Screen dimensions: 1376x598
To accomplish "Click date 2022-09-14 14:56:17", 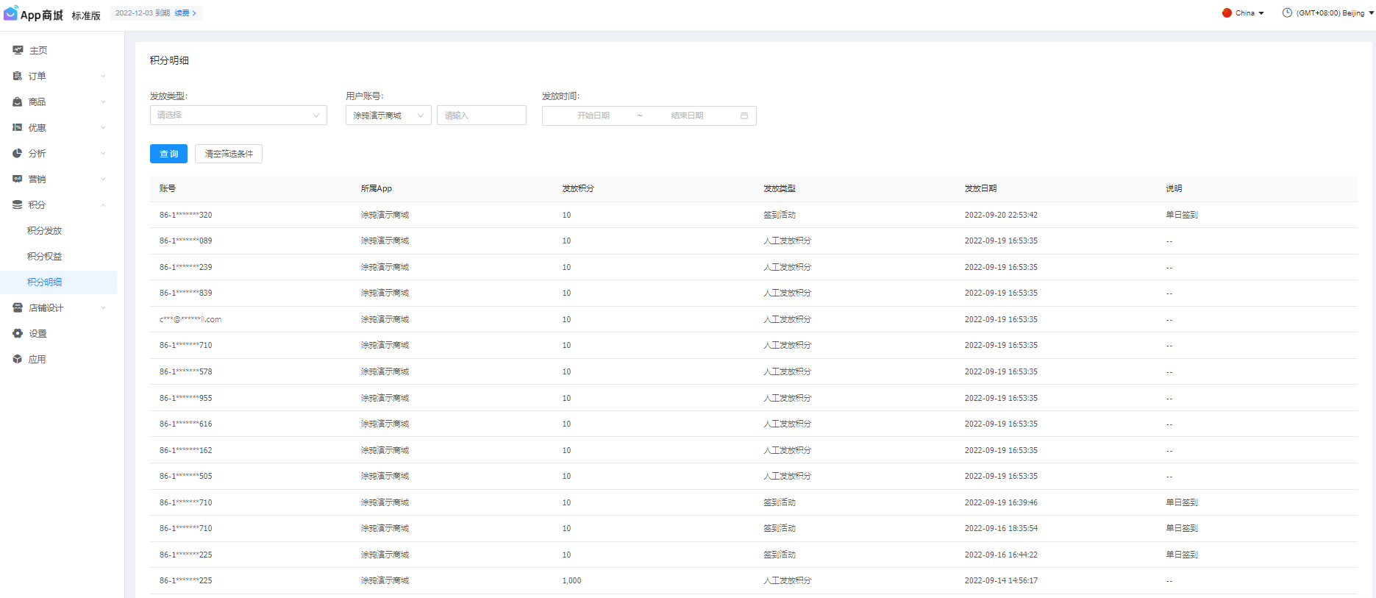I will (1001, 580).
